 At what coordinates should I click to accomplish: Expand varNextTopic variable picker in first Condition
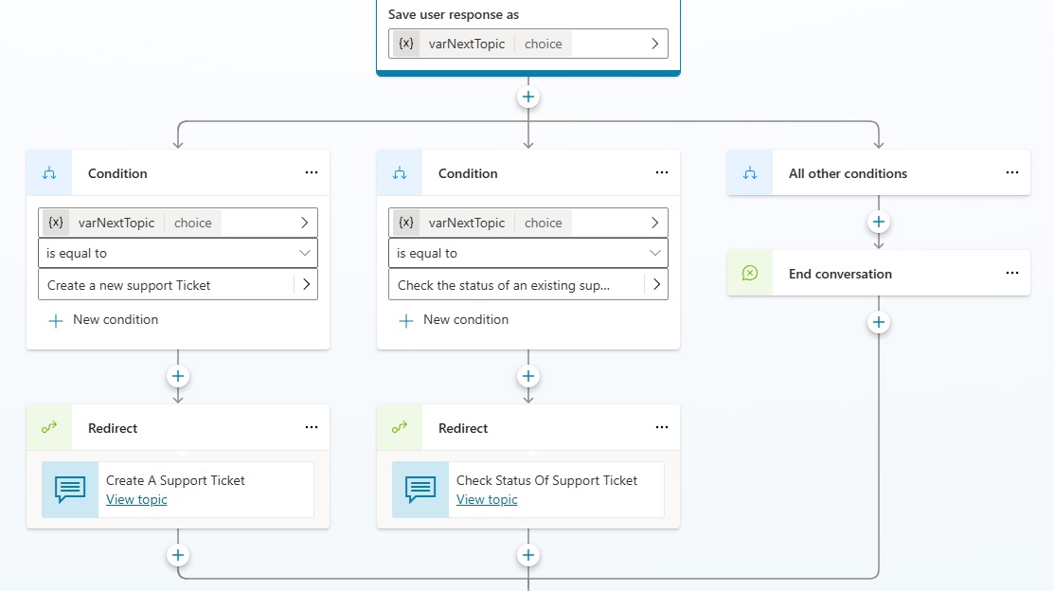point(304,223)
